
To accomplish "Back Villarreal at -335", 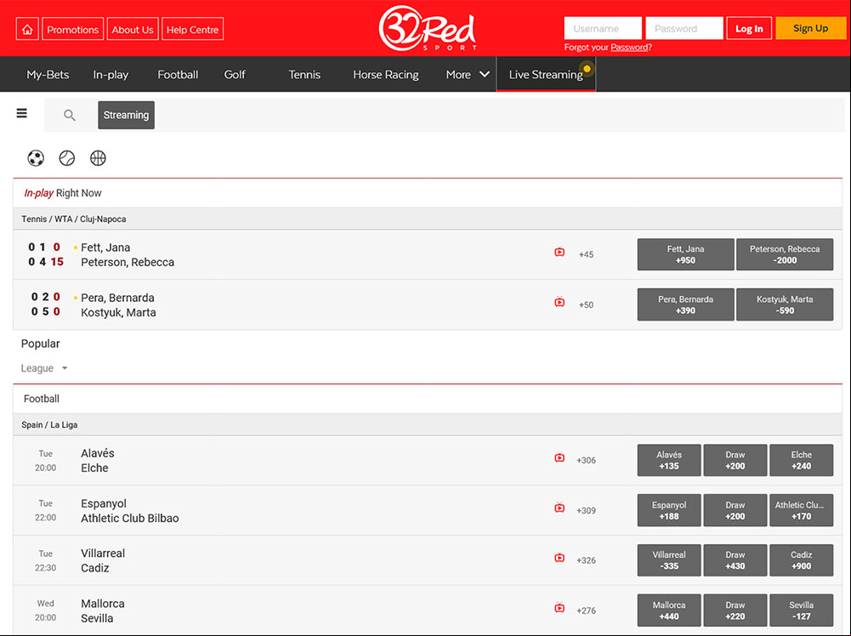I will (x=669, y=560).
